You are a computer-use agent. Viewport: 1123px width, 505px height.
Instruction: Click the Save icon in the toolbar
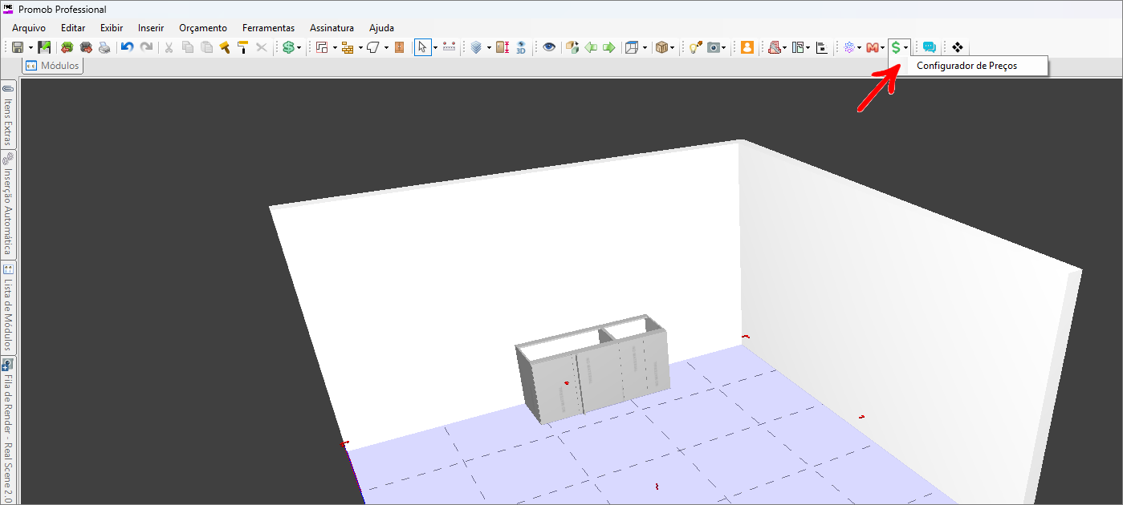pyautogui.click(x=17, y=47)
